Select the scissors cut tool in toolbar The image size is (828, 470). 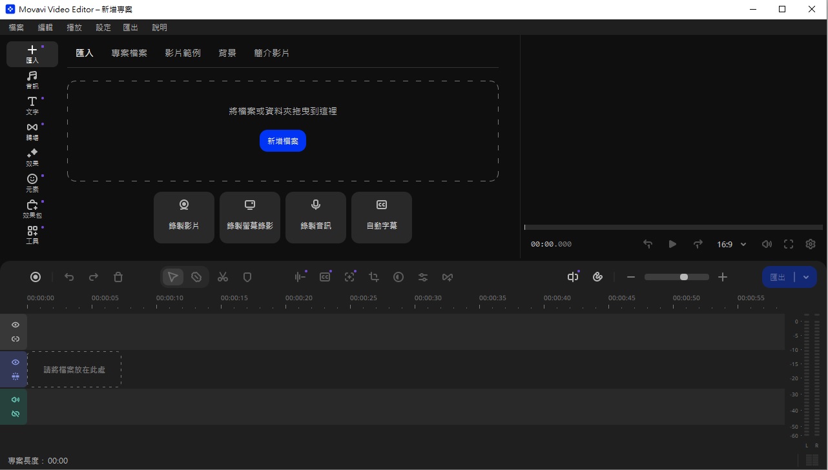pos(223,277)
